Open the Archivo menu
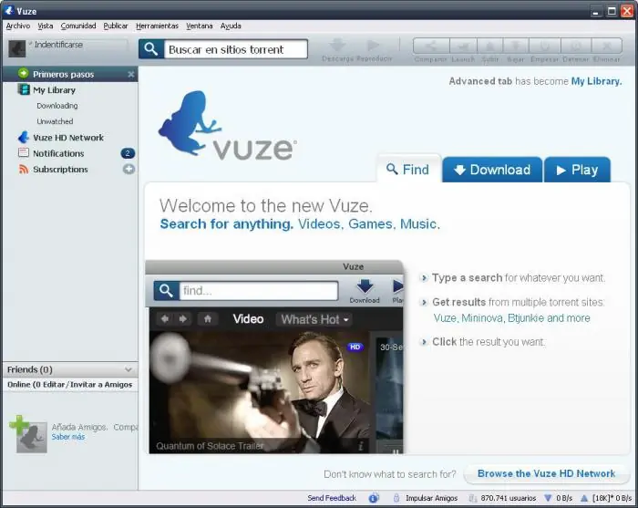 pos(18,26)
